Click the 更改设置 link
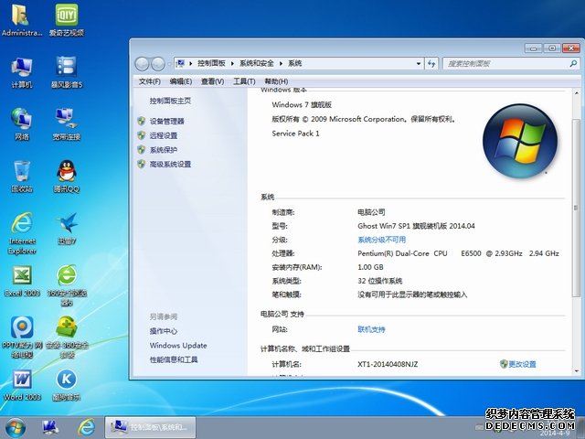Screen dimensions: 585x439 [x=522, y=364]
